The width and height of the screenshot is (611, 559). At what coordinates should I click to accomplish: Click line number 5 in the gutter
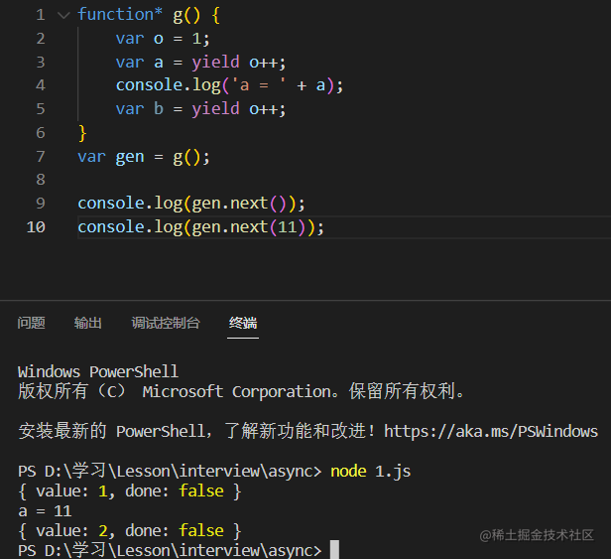tap(41, 109)
